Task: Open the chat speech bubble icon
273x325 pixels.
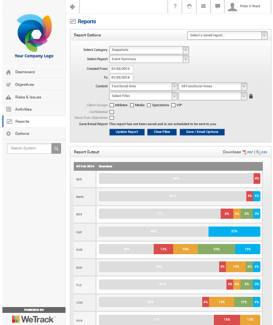Action: pos(218,6)
